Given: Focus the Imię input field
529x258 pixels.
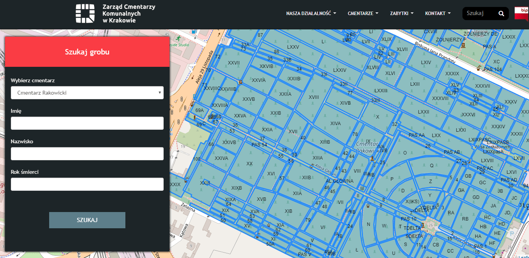Looking at the screenshot, I should (x=87, y=123).
